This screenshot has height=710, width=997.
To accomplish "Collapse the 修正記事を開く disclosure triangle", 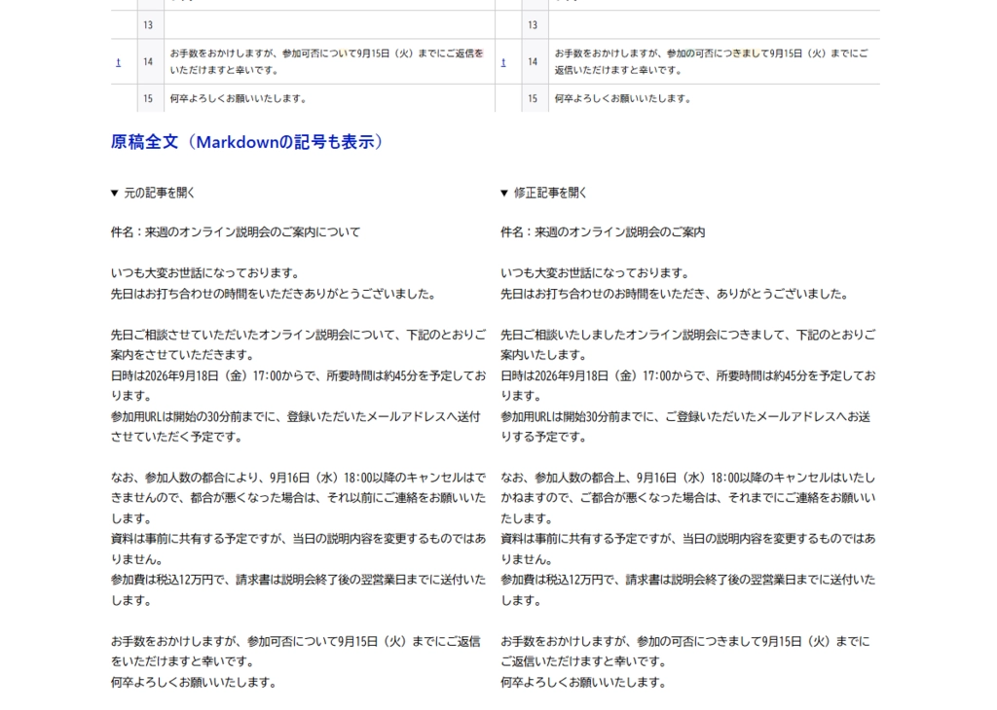I will 504,193.
